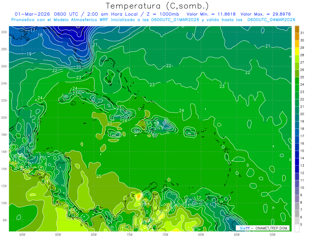The image size is (309, 238).
Task: Click the 55W longitude axis label
Action: (x=273, y=235)
